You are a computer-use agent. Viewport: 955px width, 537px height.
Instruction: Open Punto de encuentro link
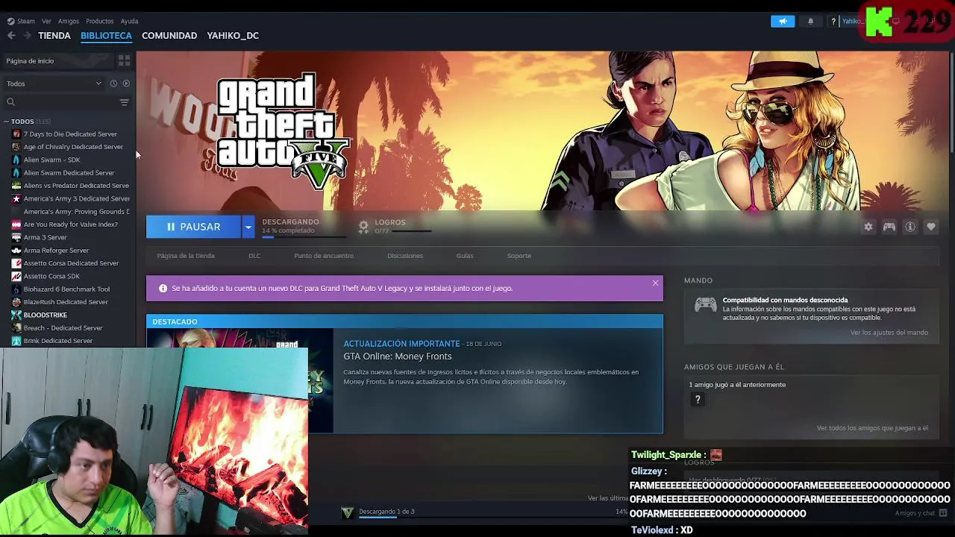click(324, 256)
